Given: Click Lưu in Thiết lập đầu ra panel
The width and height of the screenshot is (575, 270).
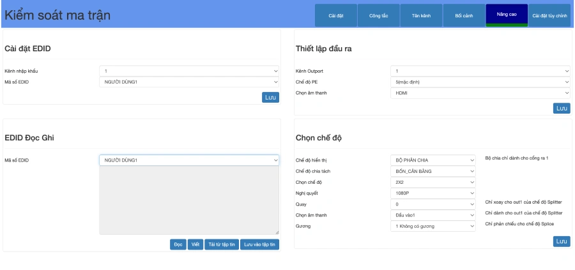Looking at the screenshot, I should (x=562, y=109).
